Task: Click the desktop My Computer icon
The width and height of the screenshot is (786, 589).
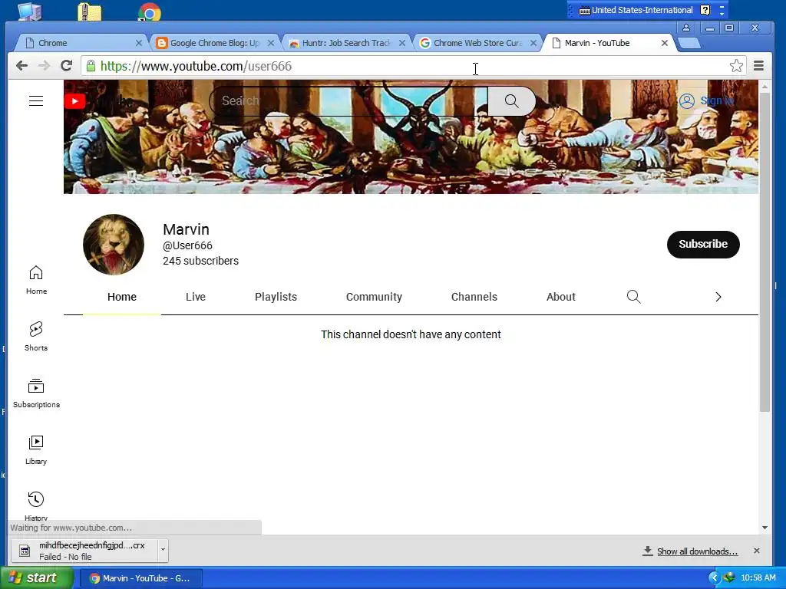Action: point(30,11)
